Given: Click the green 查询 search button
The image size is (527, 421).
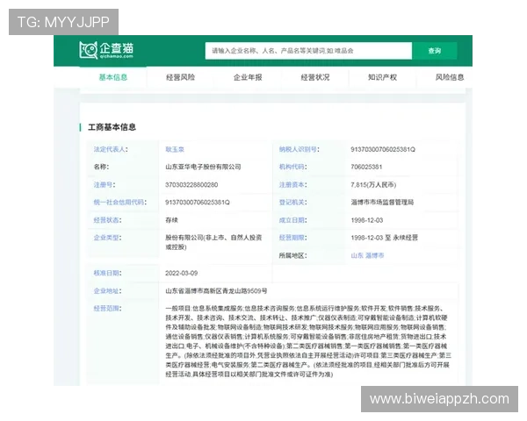Looking at the screenshot, I should (435, 51).
